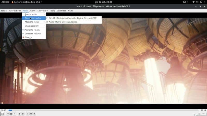Open the Media menu
This screenshot has width=207, height=116.
point(4,11)
